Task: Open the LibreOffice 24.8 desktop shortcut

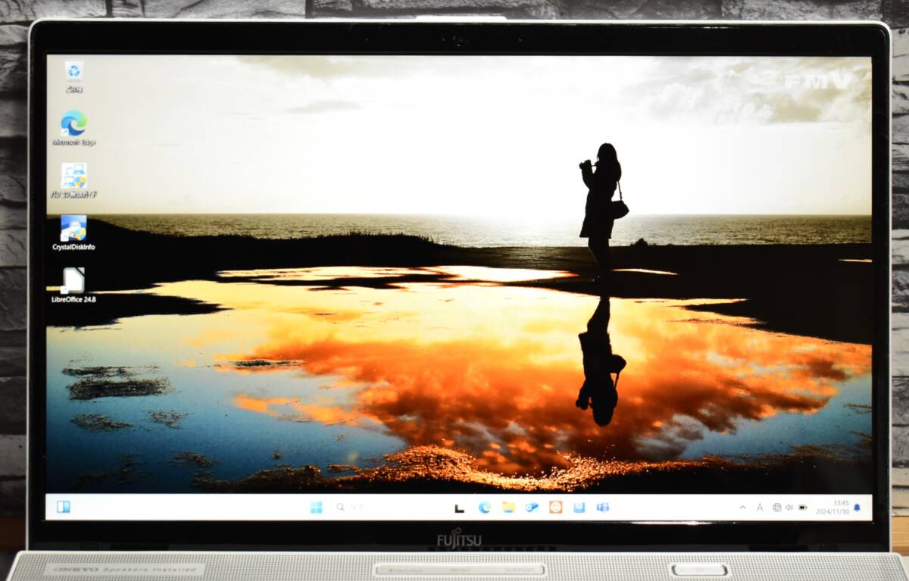Action: pyautogui.click(x=73, y=281)
